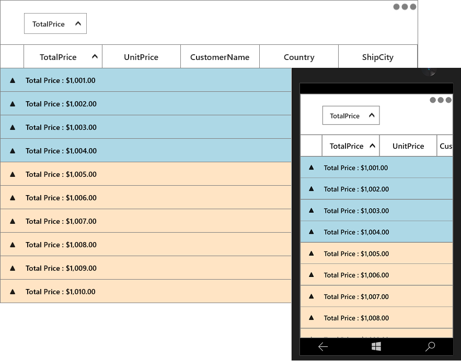This screenshot has width=461, height=361.
Task: Collapse the $1,005.00 group on desktop
Action: (13, 174)
